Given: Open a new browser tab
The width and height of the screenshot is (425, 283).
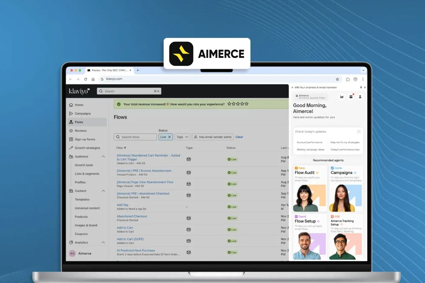Looking at the screenshot, I should [138, 70].
